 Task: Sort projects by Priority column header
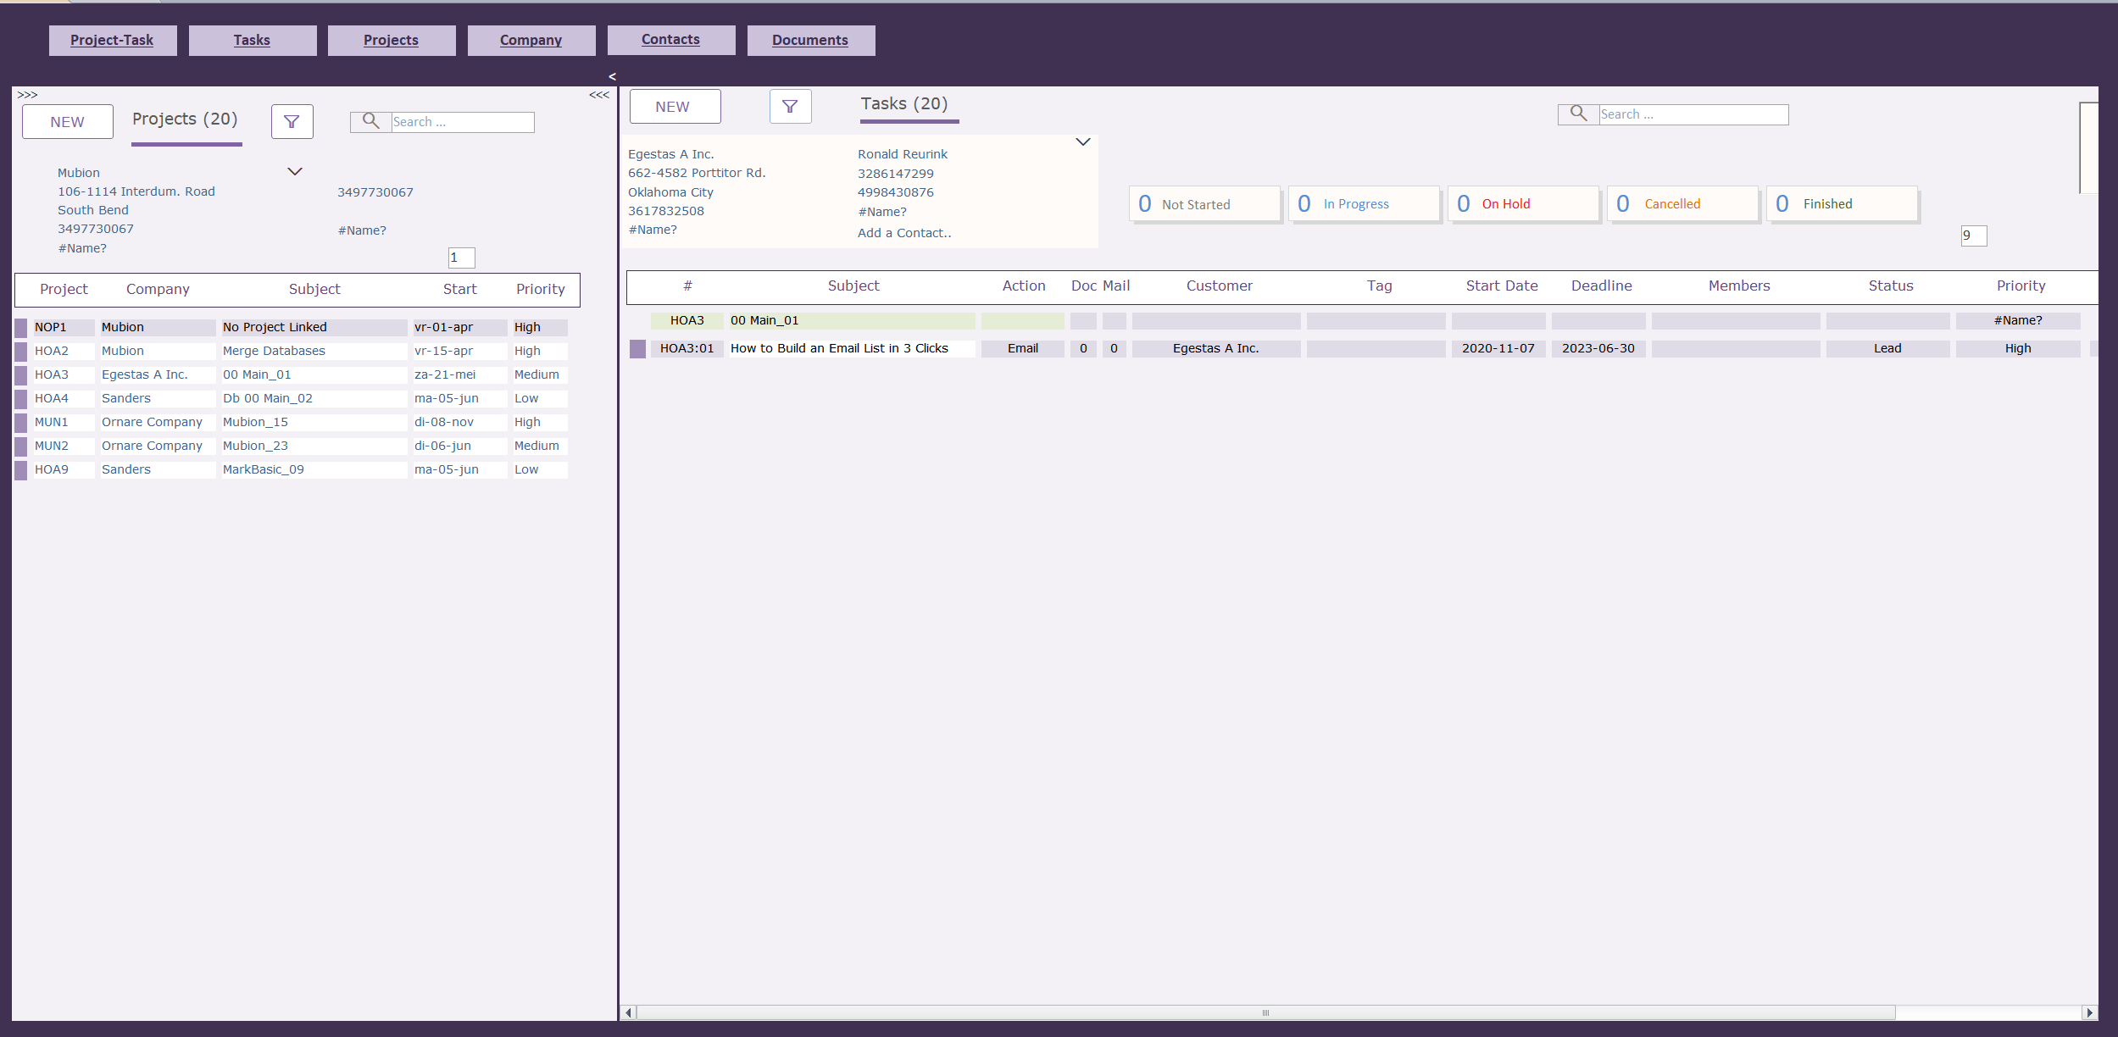pyautogui.click(x=541, y=289)
